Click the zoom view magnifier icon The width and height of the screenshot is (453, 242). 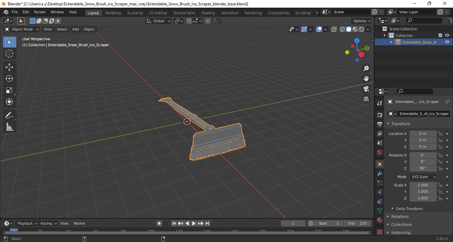click(x=366, y=68)
